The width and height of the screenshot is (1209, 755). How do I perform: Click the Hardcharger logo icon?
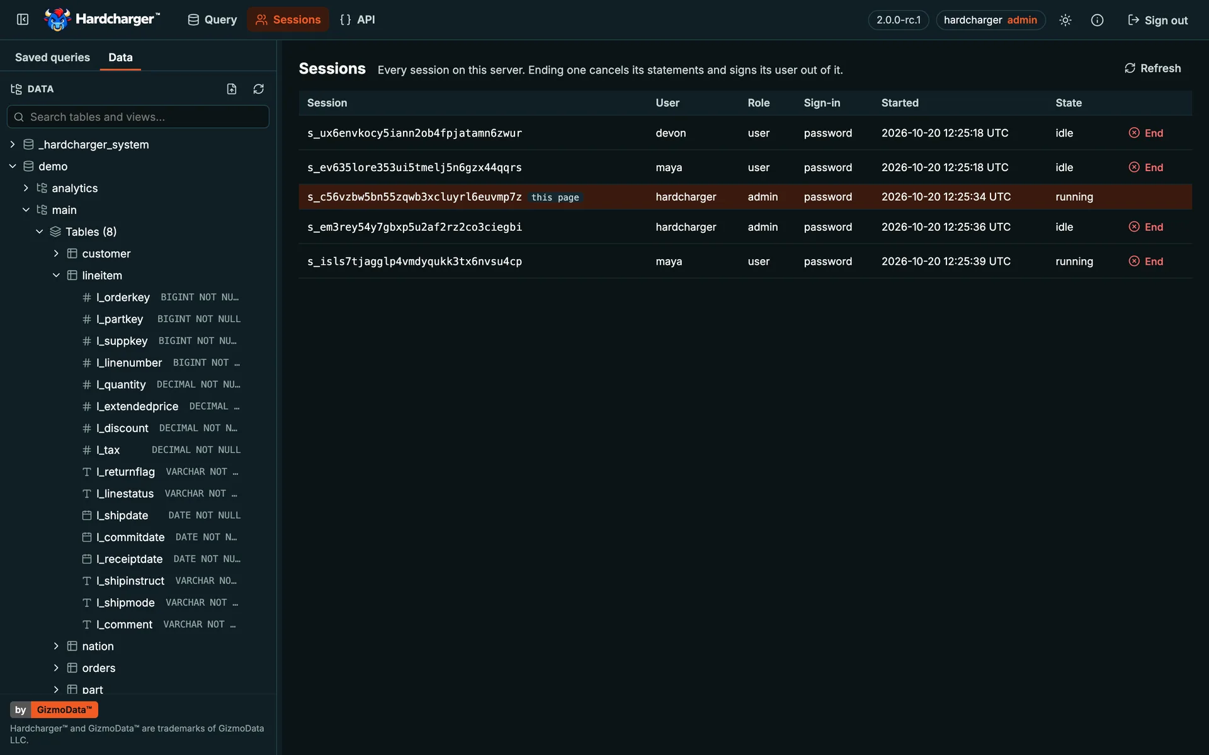coord(57,20)
